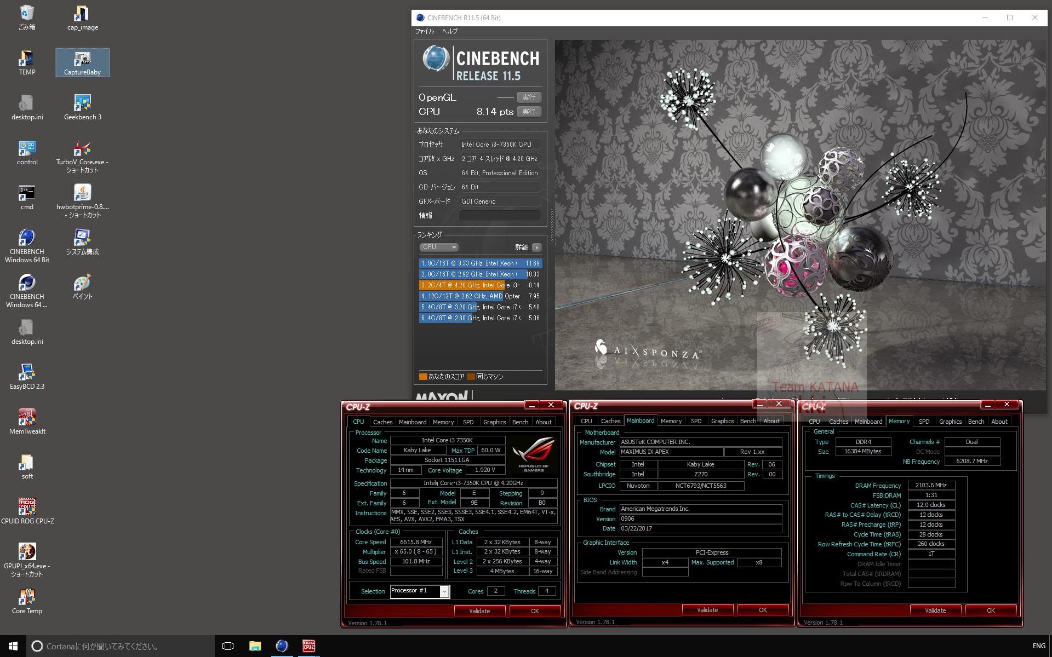Screen dimensions: 1052x657
Task: Open the first desktop.ini file icon
Action: [27, 108]
